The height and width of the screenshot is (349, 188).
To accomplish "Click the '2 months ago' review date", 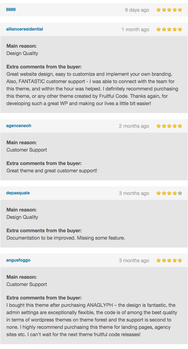I will coord(134,126).
